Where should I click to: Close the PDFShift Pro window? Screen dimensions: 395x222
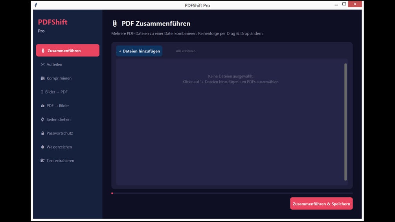[355, 4]
